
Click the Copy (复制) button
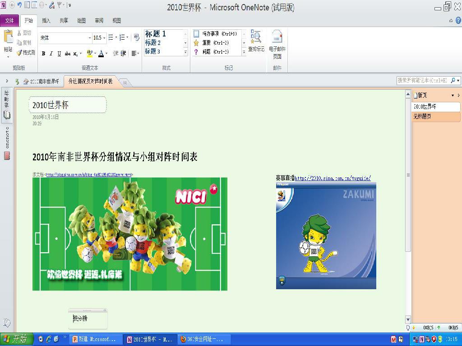coord(24,43)
